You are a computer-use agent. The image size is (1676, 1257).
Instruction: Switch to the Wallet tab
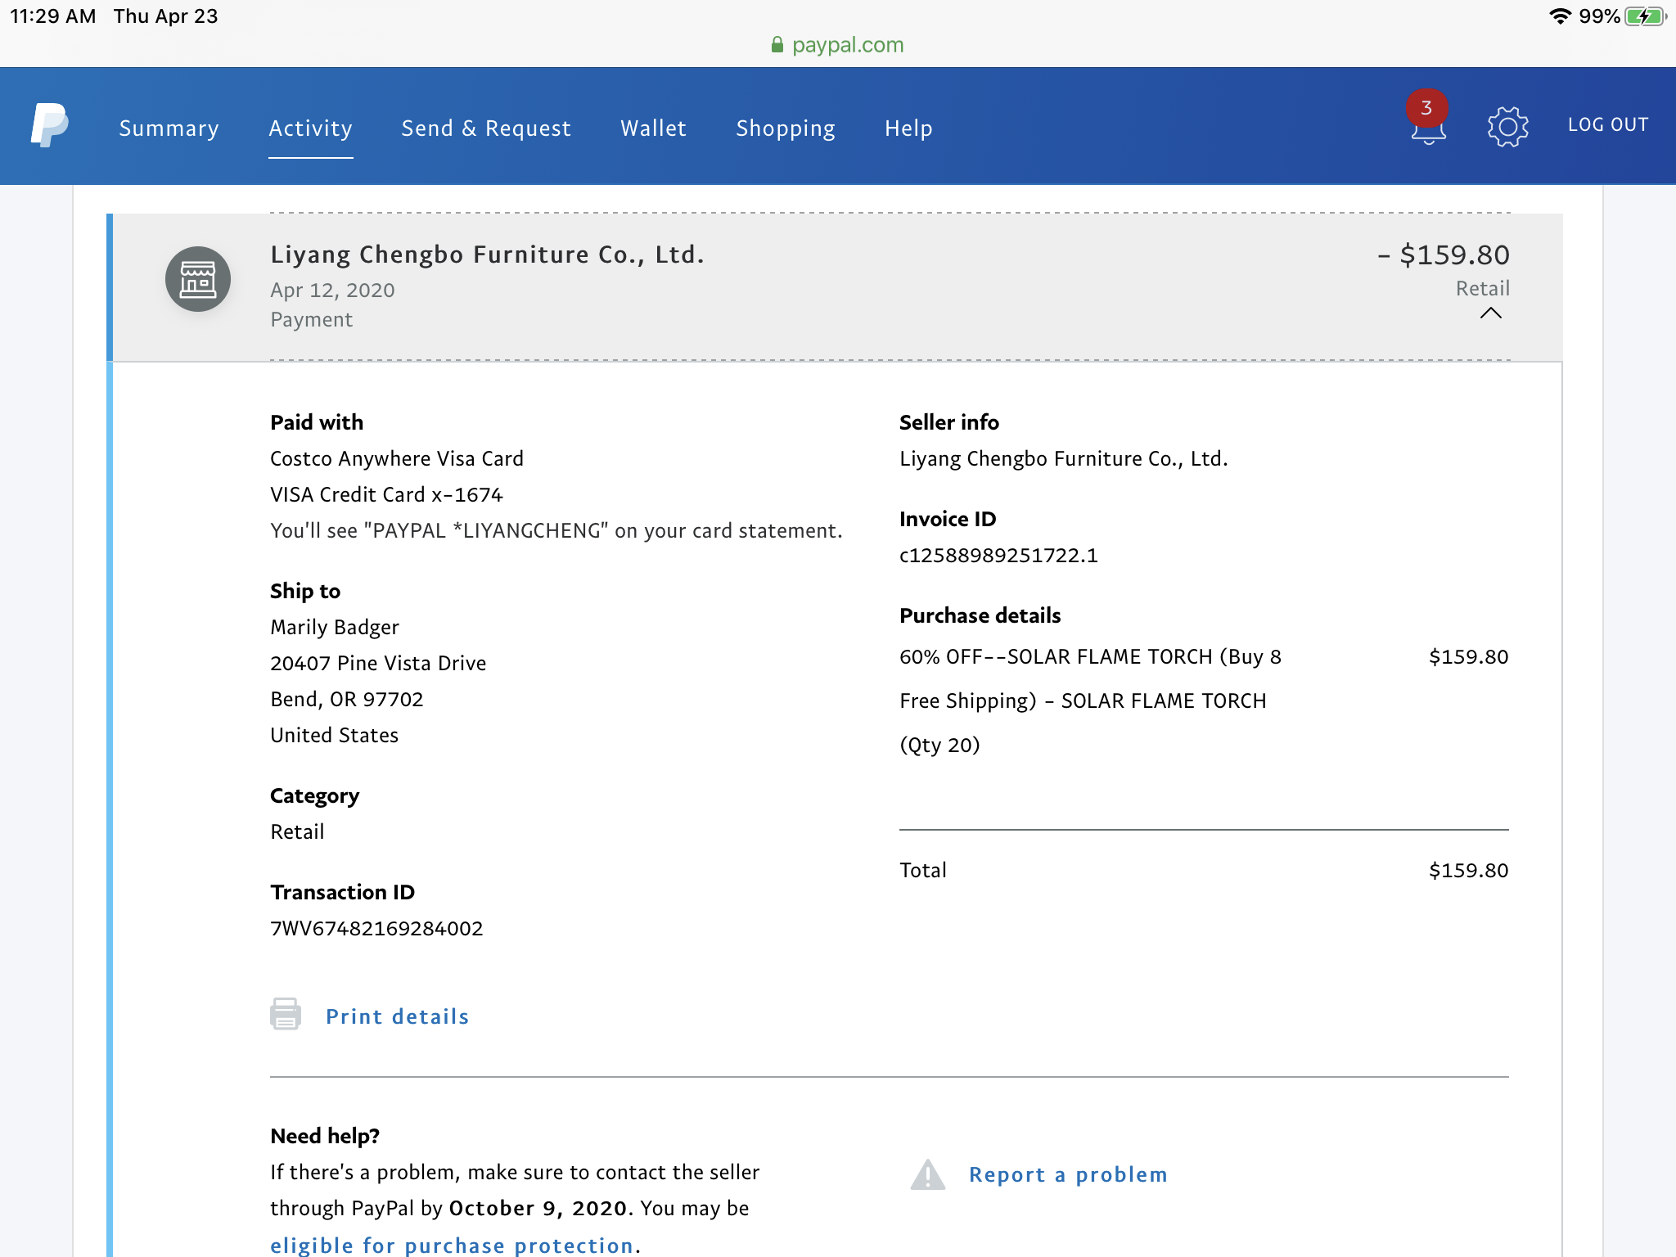click(654, 128)
